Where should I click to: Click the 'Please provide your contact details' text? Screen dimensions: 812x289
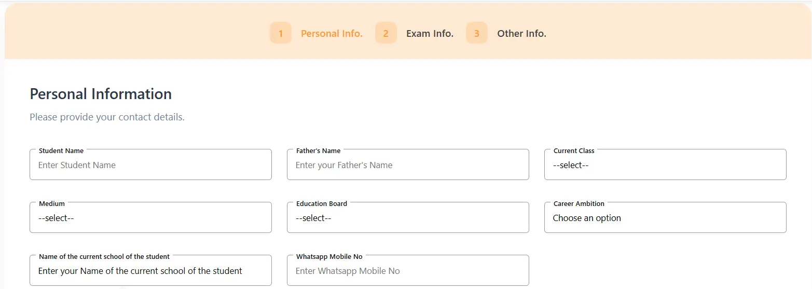[x=107, y=117]
